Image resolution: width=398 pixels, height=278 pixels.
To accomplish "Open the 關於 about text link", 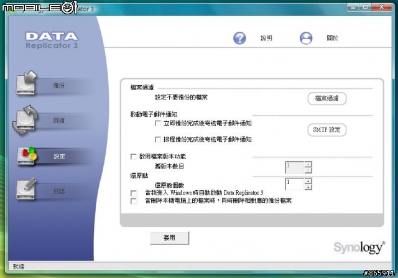I will pyautogui.click(x=332, y=38).
